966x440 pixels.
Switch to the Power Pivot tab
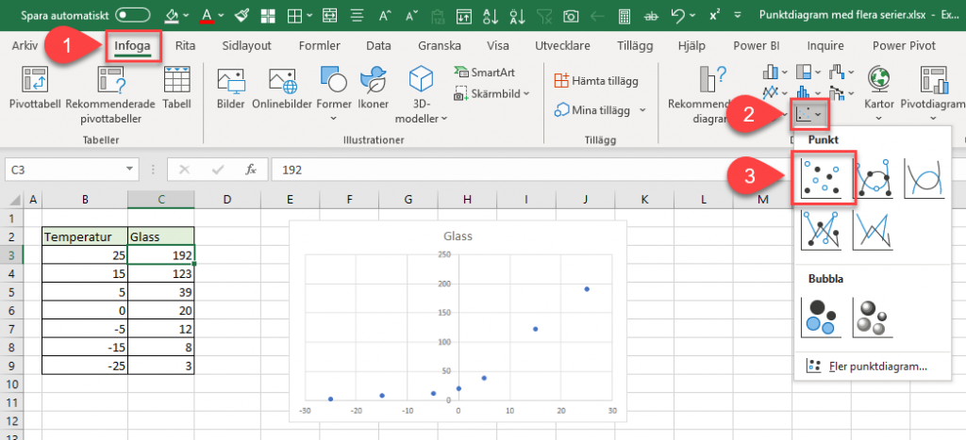tap(904, 45)
